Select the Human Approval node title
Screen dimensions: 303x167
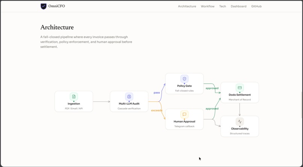coord(184,122)
